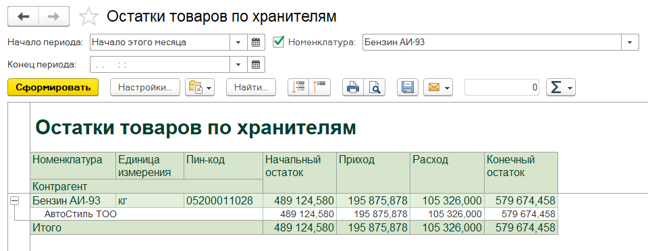Open the sum function dropdown
Screen dimensions: 648x251
click(561, 87)
